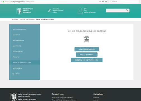Select Мої петиції in the sidebar menu
The height and width of the screenshot is (101, 141).
pos(17,46)
